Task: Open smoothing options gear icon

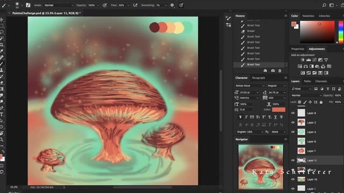Action: coord(172,5)
